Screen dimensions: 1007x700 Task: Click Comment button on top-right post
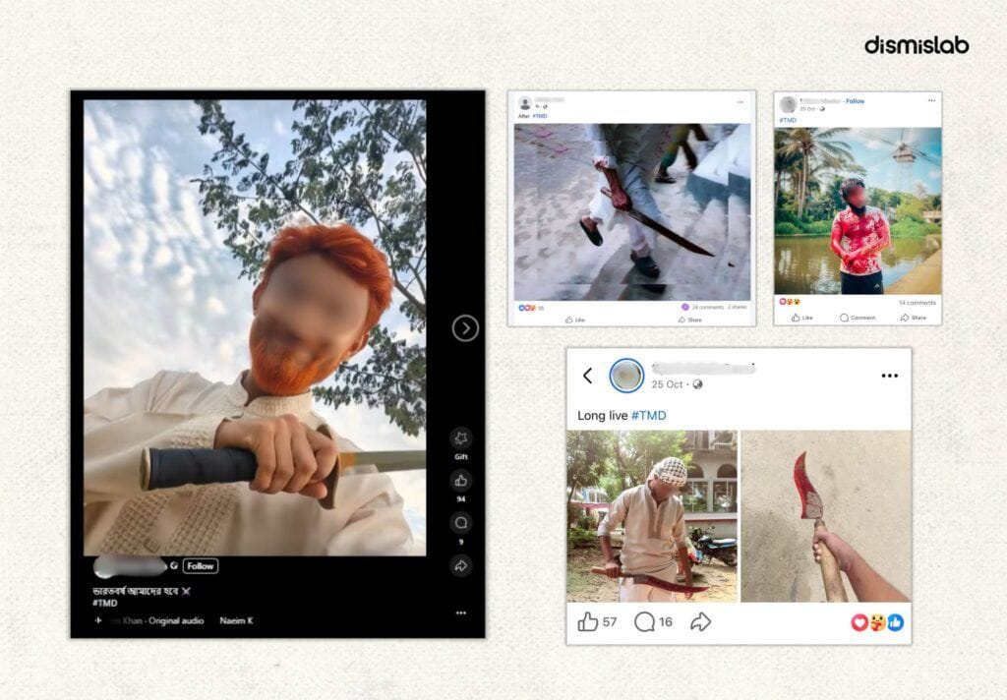tap(858, 318)
